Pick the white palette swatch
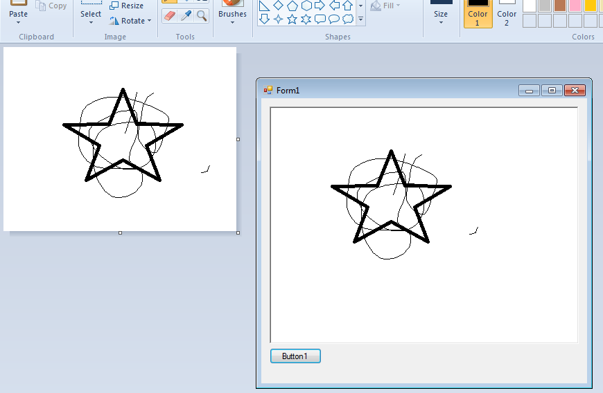 tap(530, 6)
